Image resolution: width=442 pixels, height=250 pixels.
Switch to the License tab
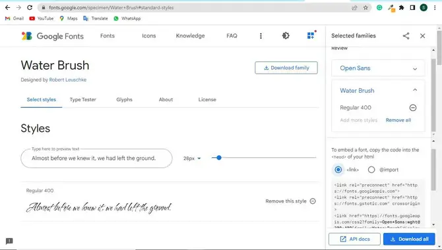click(x=207, y=99)
